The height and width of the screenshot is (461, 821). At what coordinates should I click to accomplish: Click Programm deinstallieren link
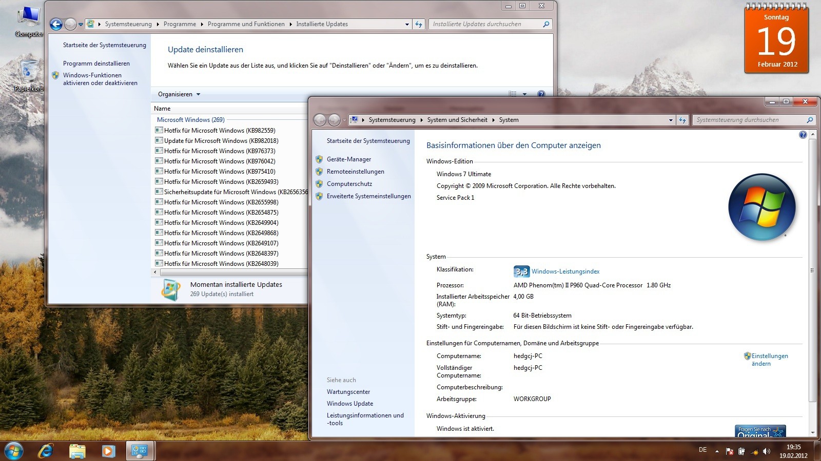click(x=96, y=64)
